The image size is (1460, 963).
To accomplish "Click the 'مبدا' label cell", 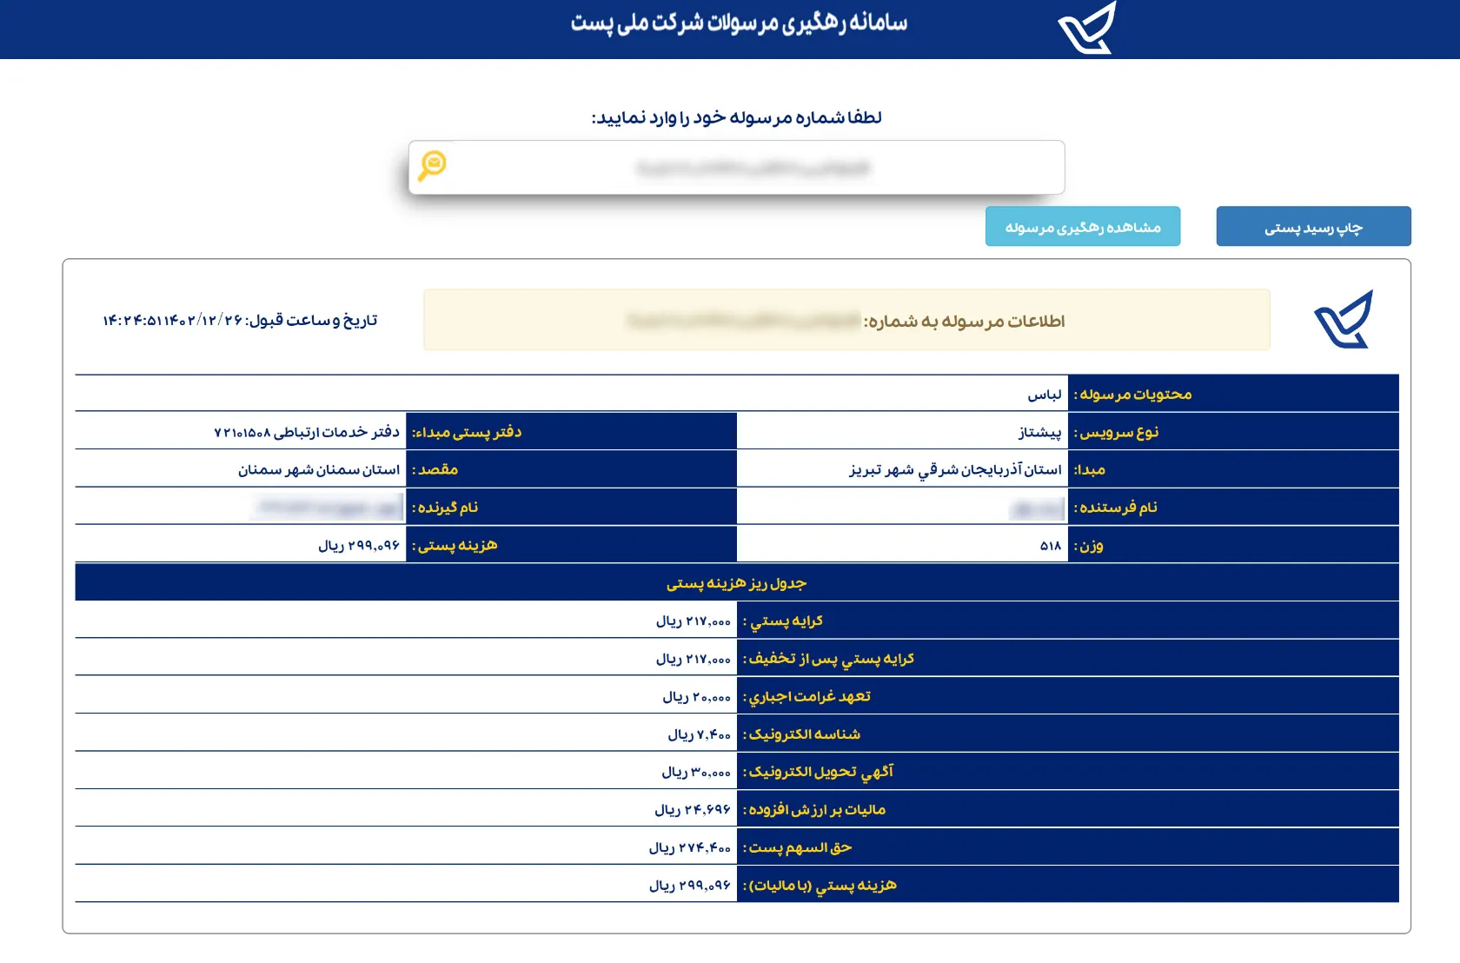I will click(1233, 469).
